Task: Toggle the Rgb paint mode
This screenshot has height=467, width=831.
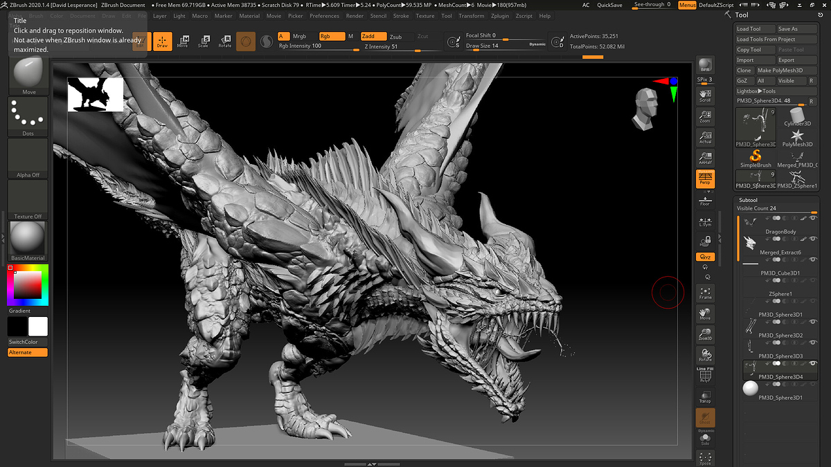Action: coord(332,36)
